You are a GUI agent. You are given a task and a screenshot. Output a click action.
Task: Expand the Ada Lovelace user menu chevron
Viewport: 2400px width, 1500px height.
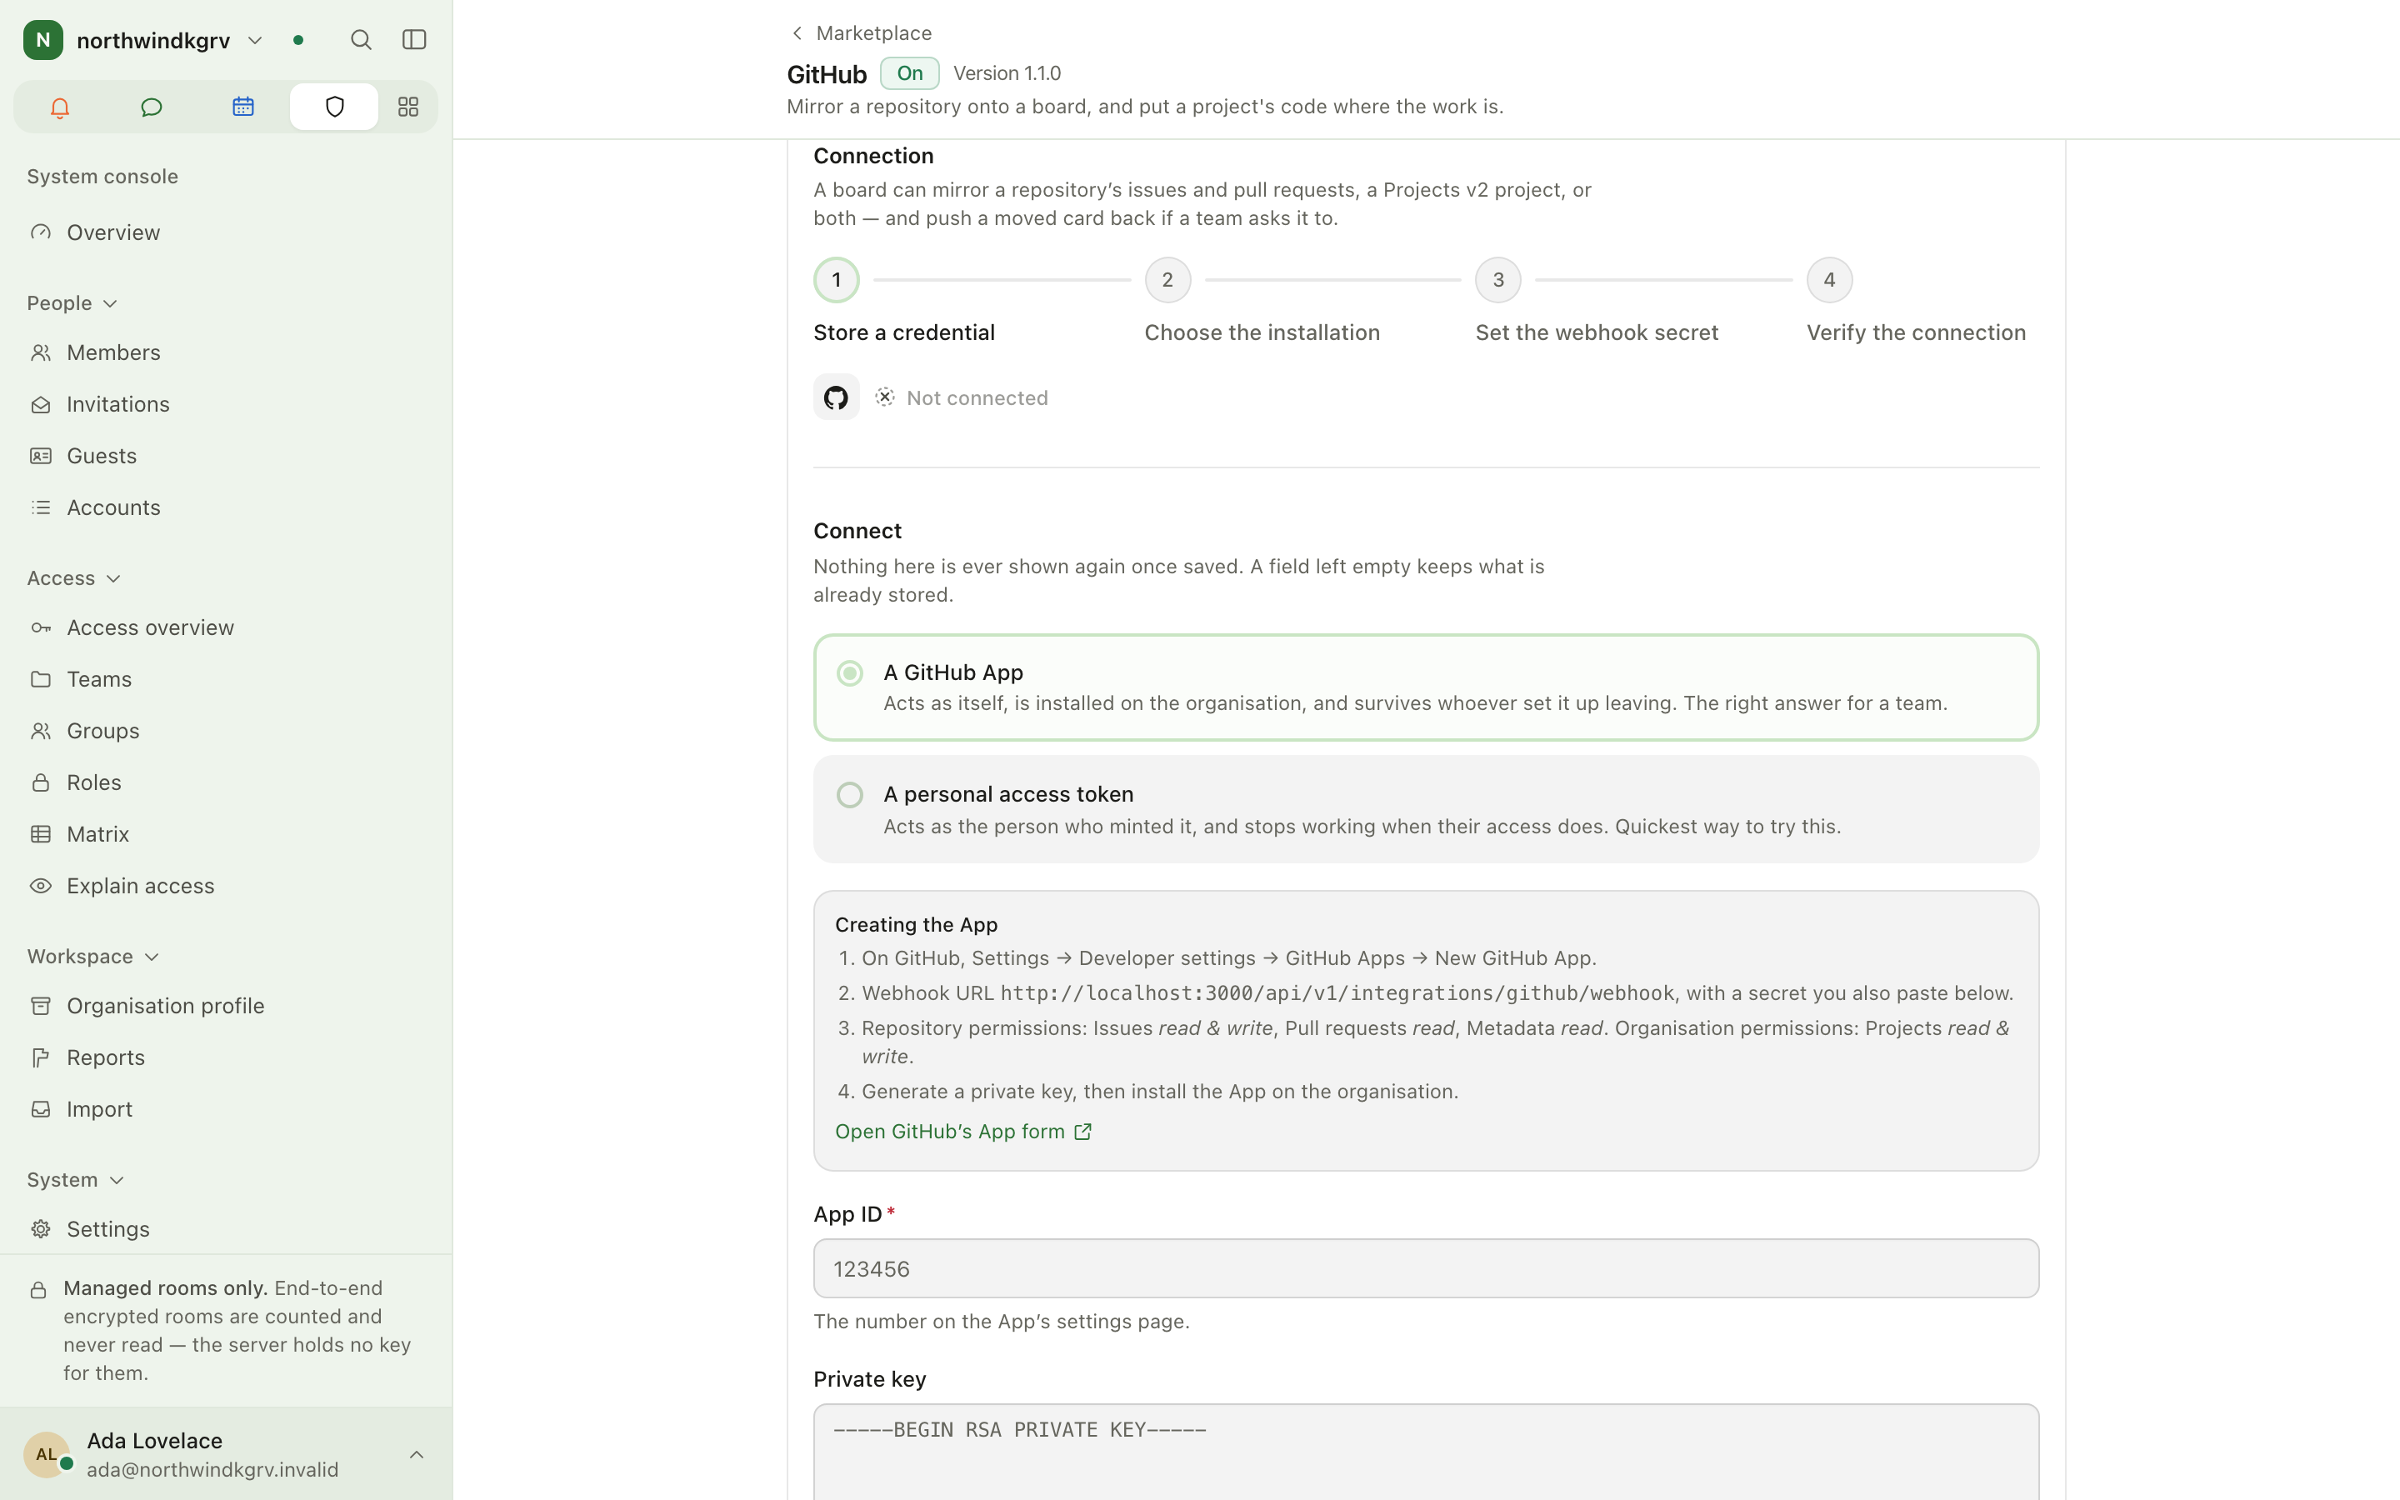coord(417,1454)
